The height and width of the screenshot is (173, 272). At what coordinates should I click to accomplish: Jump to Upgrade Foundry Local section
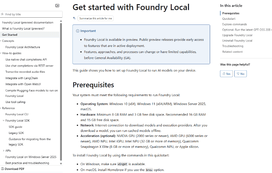click(x=237, y=35)
